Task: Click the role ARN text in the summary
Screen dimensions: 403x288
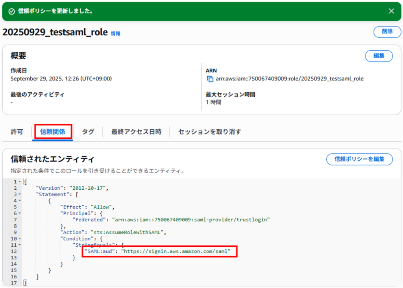Action: [x=289, y=79]
